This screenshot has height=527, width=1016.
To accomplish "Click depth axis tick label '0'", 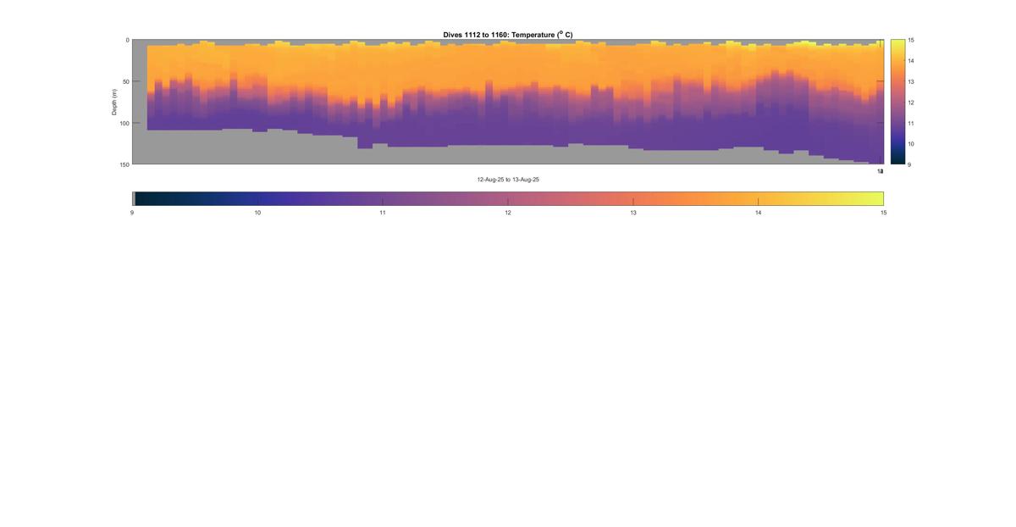I will tap(127, 41).
